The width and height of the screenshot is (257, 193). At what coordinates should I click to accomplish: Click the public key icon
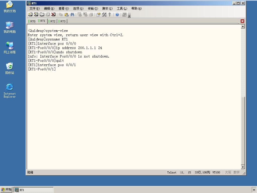pos(110,15)
